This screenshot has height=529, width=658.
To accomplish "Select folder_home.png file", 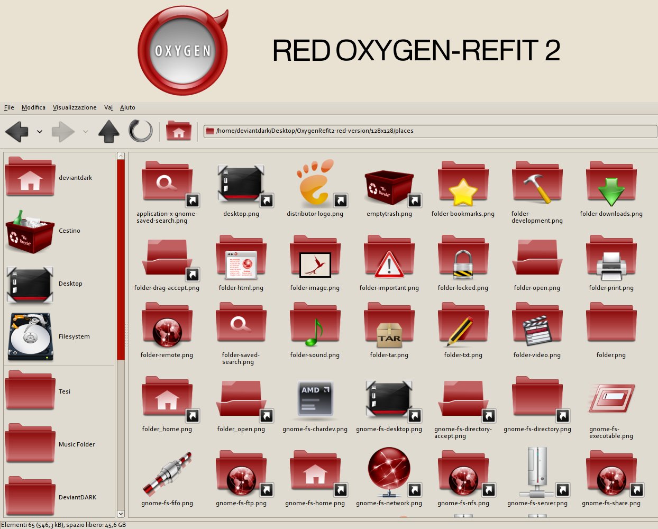I will point(167,404).
